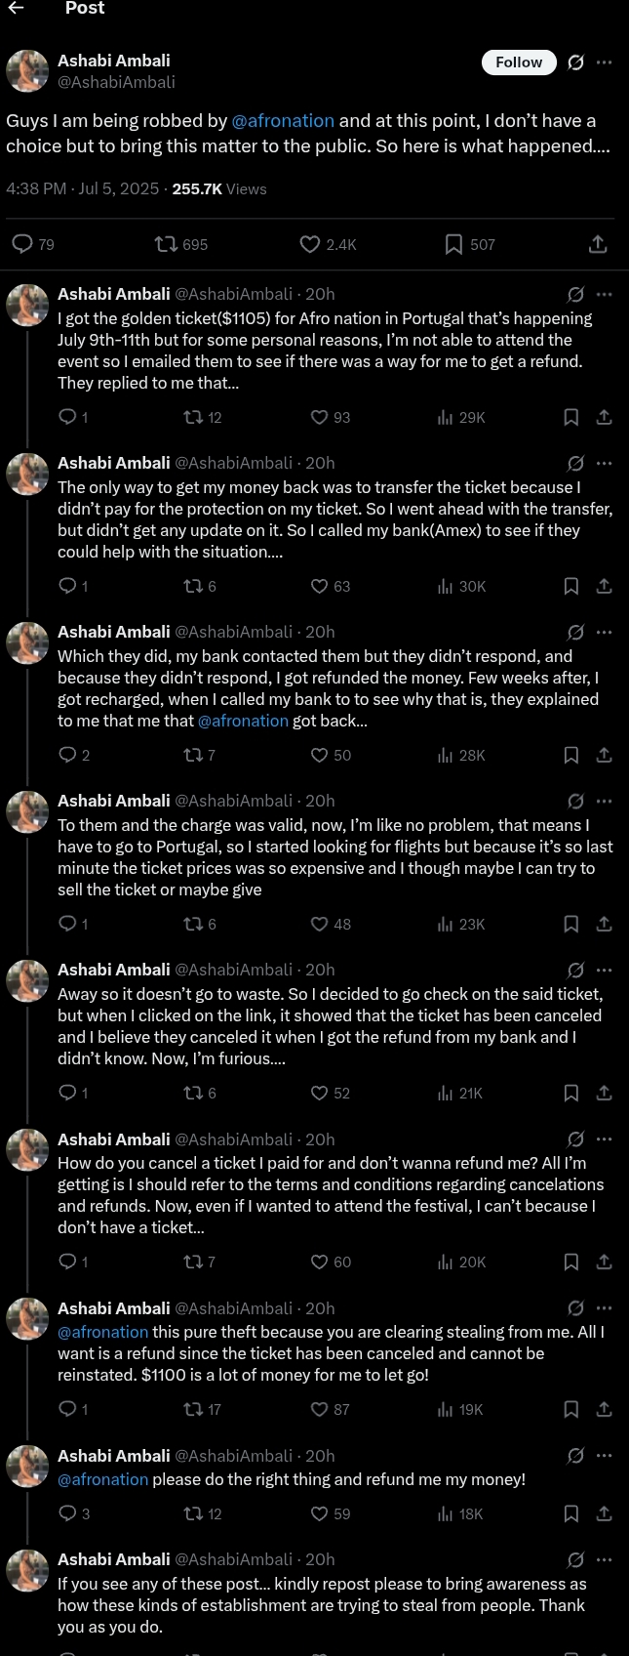Image resolution: width=629 pixels, height=1656 pixels.
Task: Open more options on the 'please do the right thing' reply
Action: tap(605, 1456)
